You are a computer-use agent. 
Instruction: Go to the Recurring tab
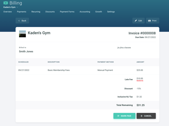click(x=36, y=12)
